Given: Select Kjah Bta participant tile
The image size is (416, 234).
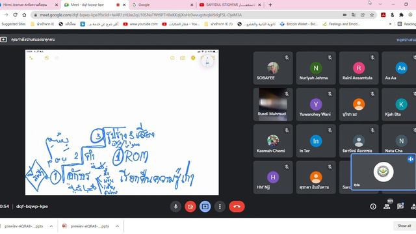Looking at the screenshot, I should (x=398, y=104).
